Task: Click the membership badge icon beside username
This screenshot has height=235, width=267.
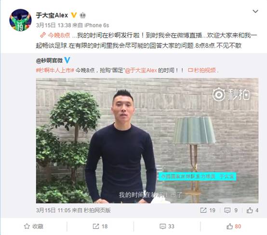Action: coord(83,15)
